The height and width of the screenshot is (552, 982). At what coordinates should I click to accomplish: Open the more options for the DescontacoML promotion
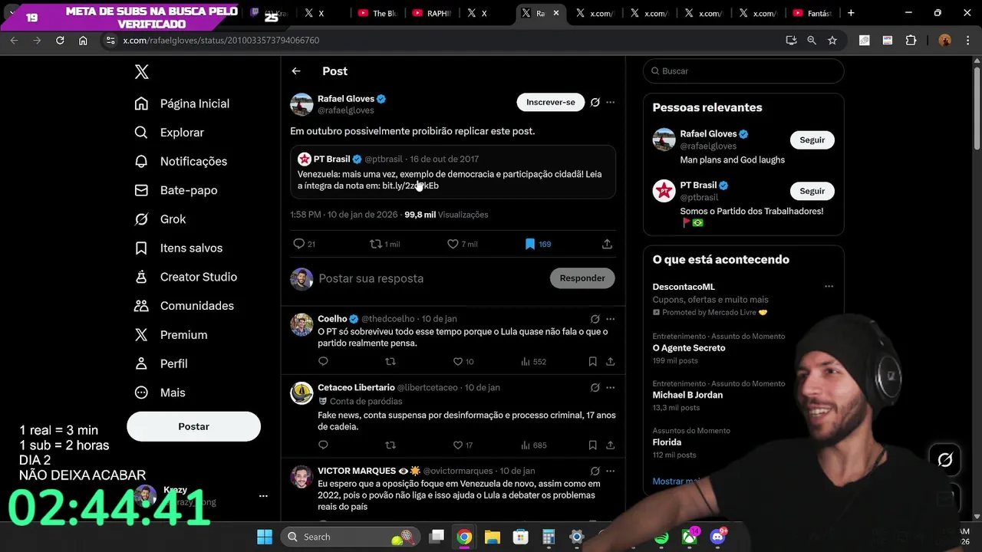[x=829, y=287]
